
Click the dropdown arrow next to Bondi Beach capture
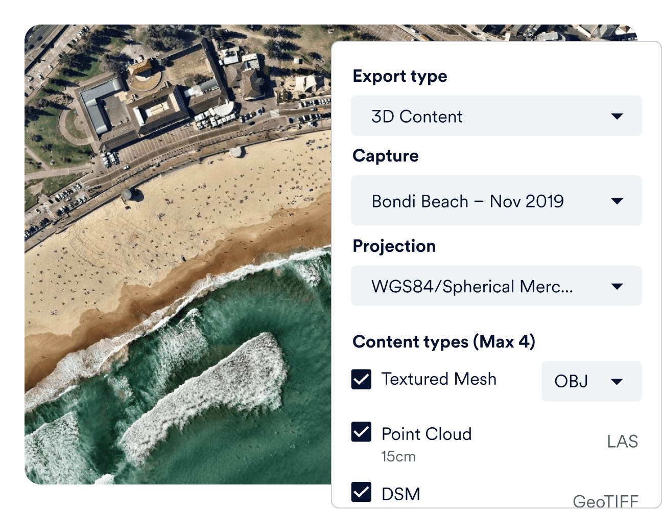click(x=618, y=200)
